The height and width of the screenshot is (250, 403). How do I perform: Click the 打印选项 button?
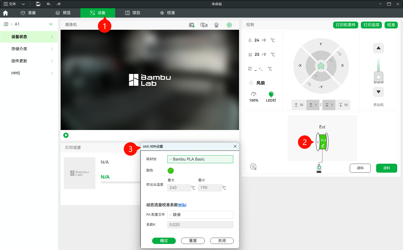coord(371,25)
